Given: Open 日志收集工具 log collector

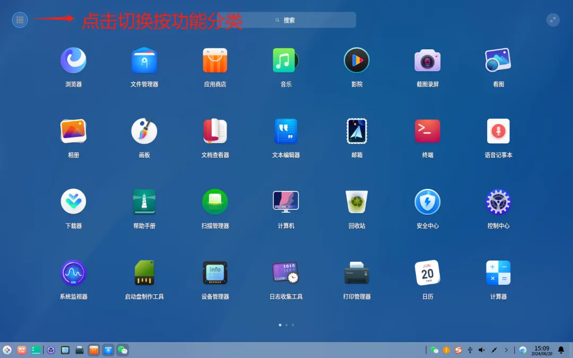Looking at the screenshot, I should tap(286, 273).
